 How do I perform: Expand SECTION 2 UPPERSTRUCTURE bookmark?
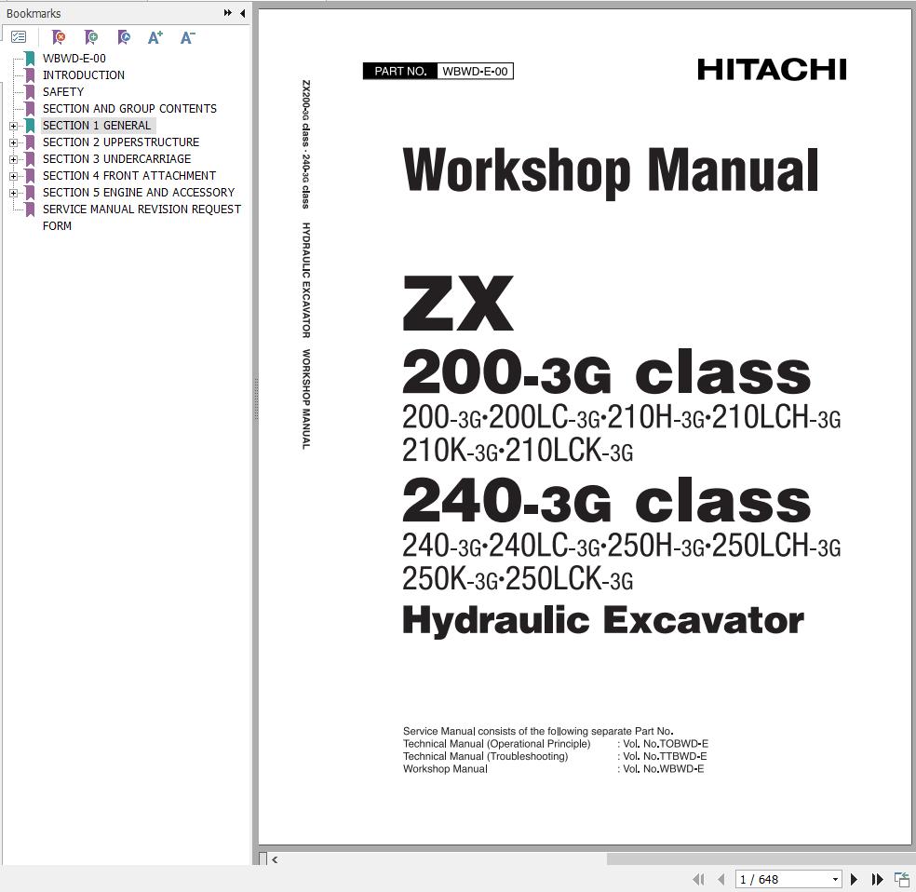pyautogui.click(x=13, y=142)
